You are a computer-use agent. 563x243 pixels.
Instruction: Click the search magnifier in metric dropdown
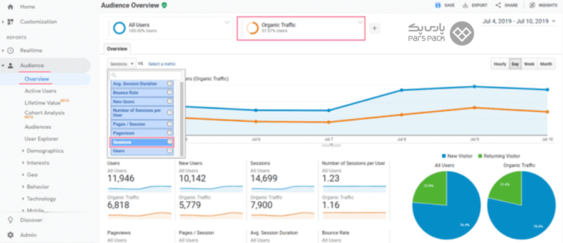[x=114, y=75]
